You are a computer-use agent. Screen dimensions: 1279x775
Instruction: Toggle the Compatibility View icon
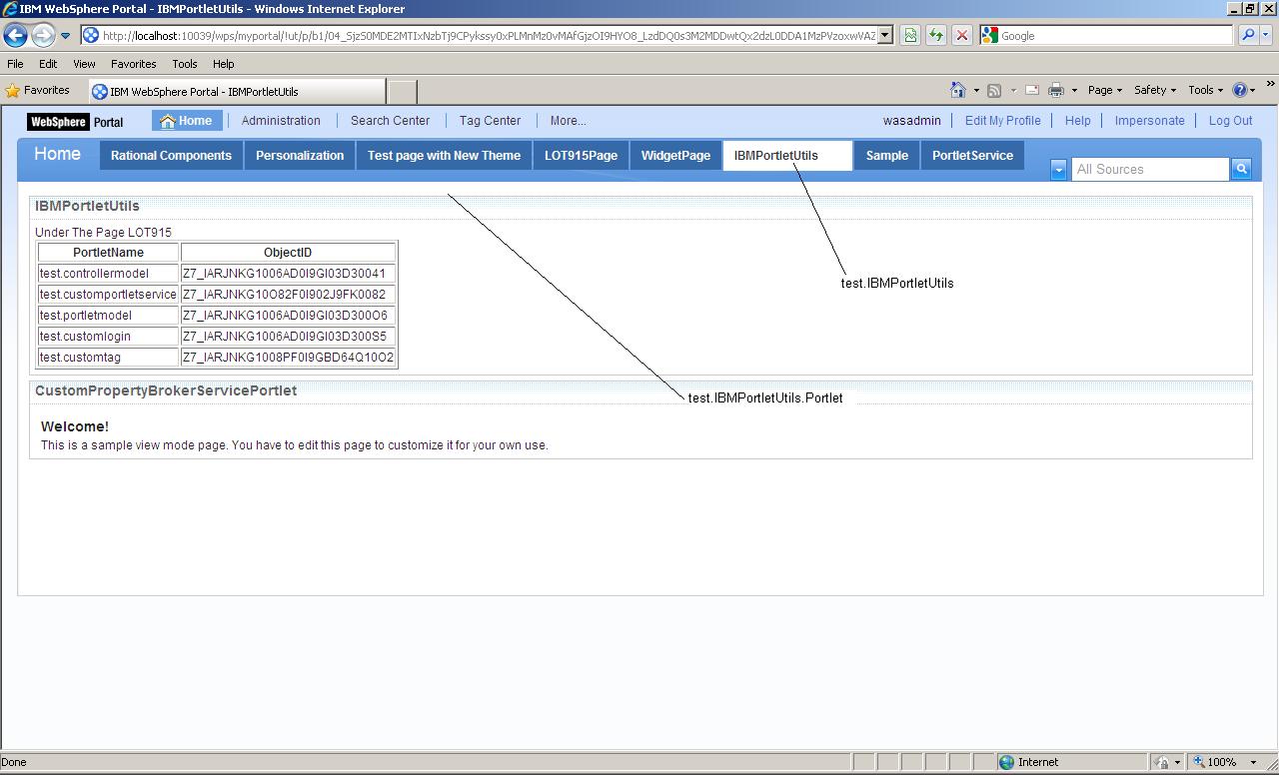(x=910, y=36)
